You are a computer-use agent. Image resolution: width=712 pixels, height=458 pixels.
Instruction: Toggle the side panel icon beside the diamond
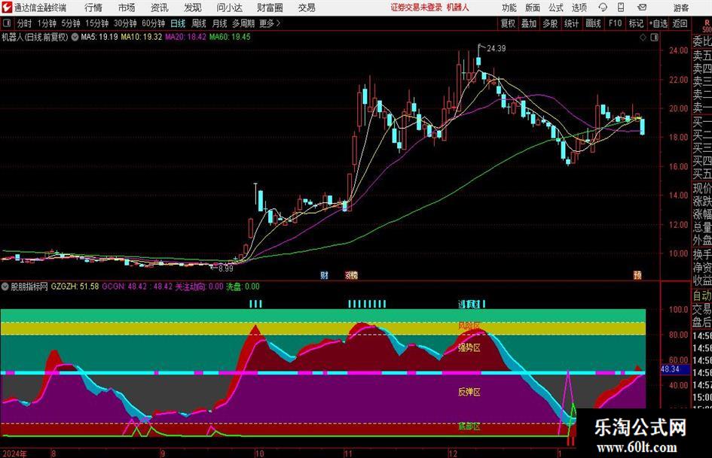point(654,37)
